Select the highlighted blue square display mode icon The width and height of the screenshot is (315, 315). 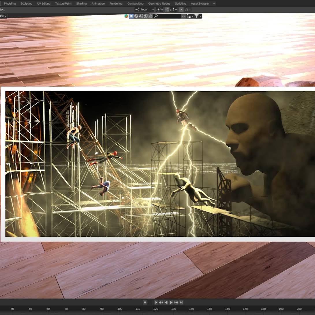coord(131,16)
